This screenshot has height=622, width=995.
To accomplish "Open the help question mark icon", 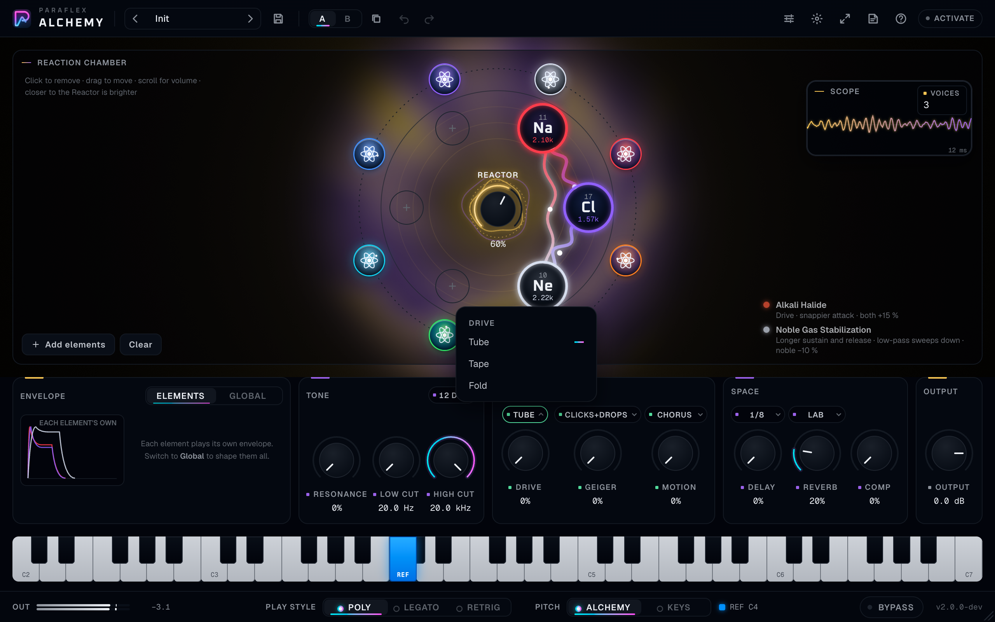I will [x=901, y=19].
